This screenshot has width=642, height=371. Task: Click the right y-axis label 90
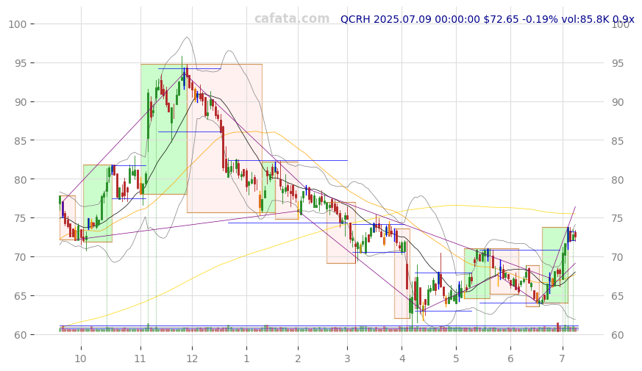coord(618,102)
